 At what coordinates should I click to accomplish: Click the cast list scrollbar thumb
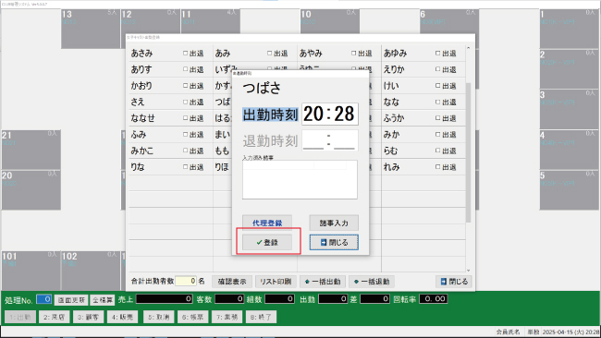click(x=468, y=152)
